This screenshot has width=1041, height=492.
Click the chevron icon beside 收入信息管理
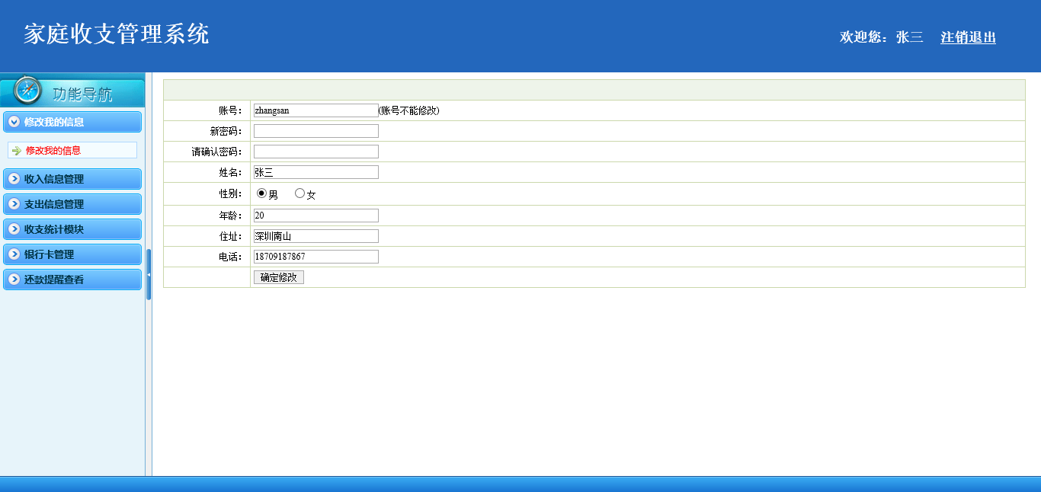(14, 179)
